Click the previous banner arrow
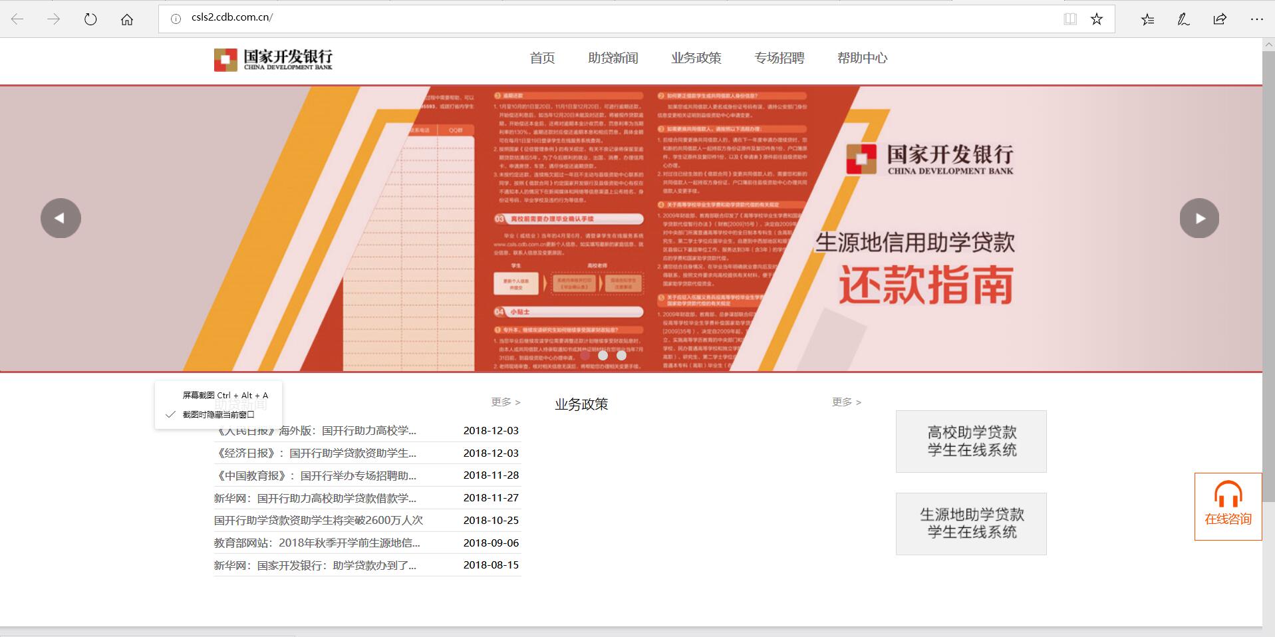1275x637 pixels. pyautogui.click(x=61, y=217)
